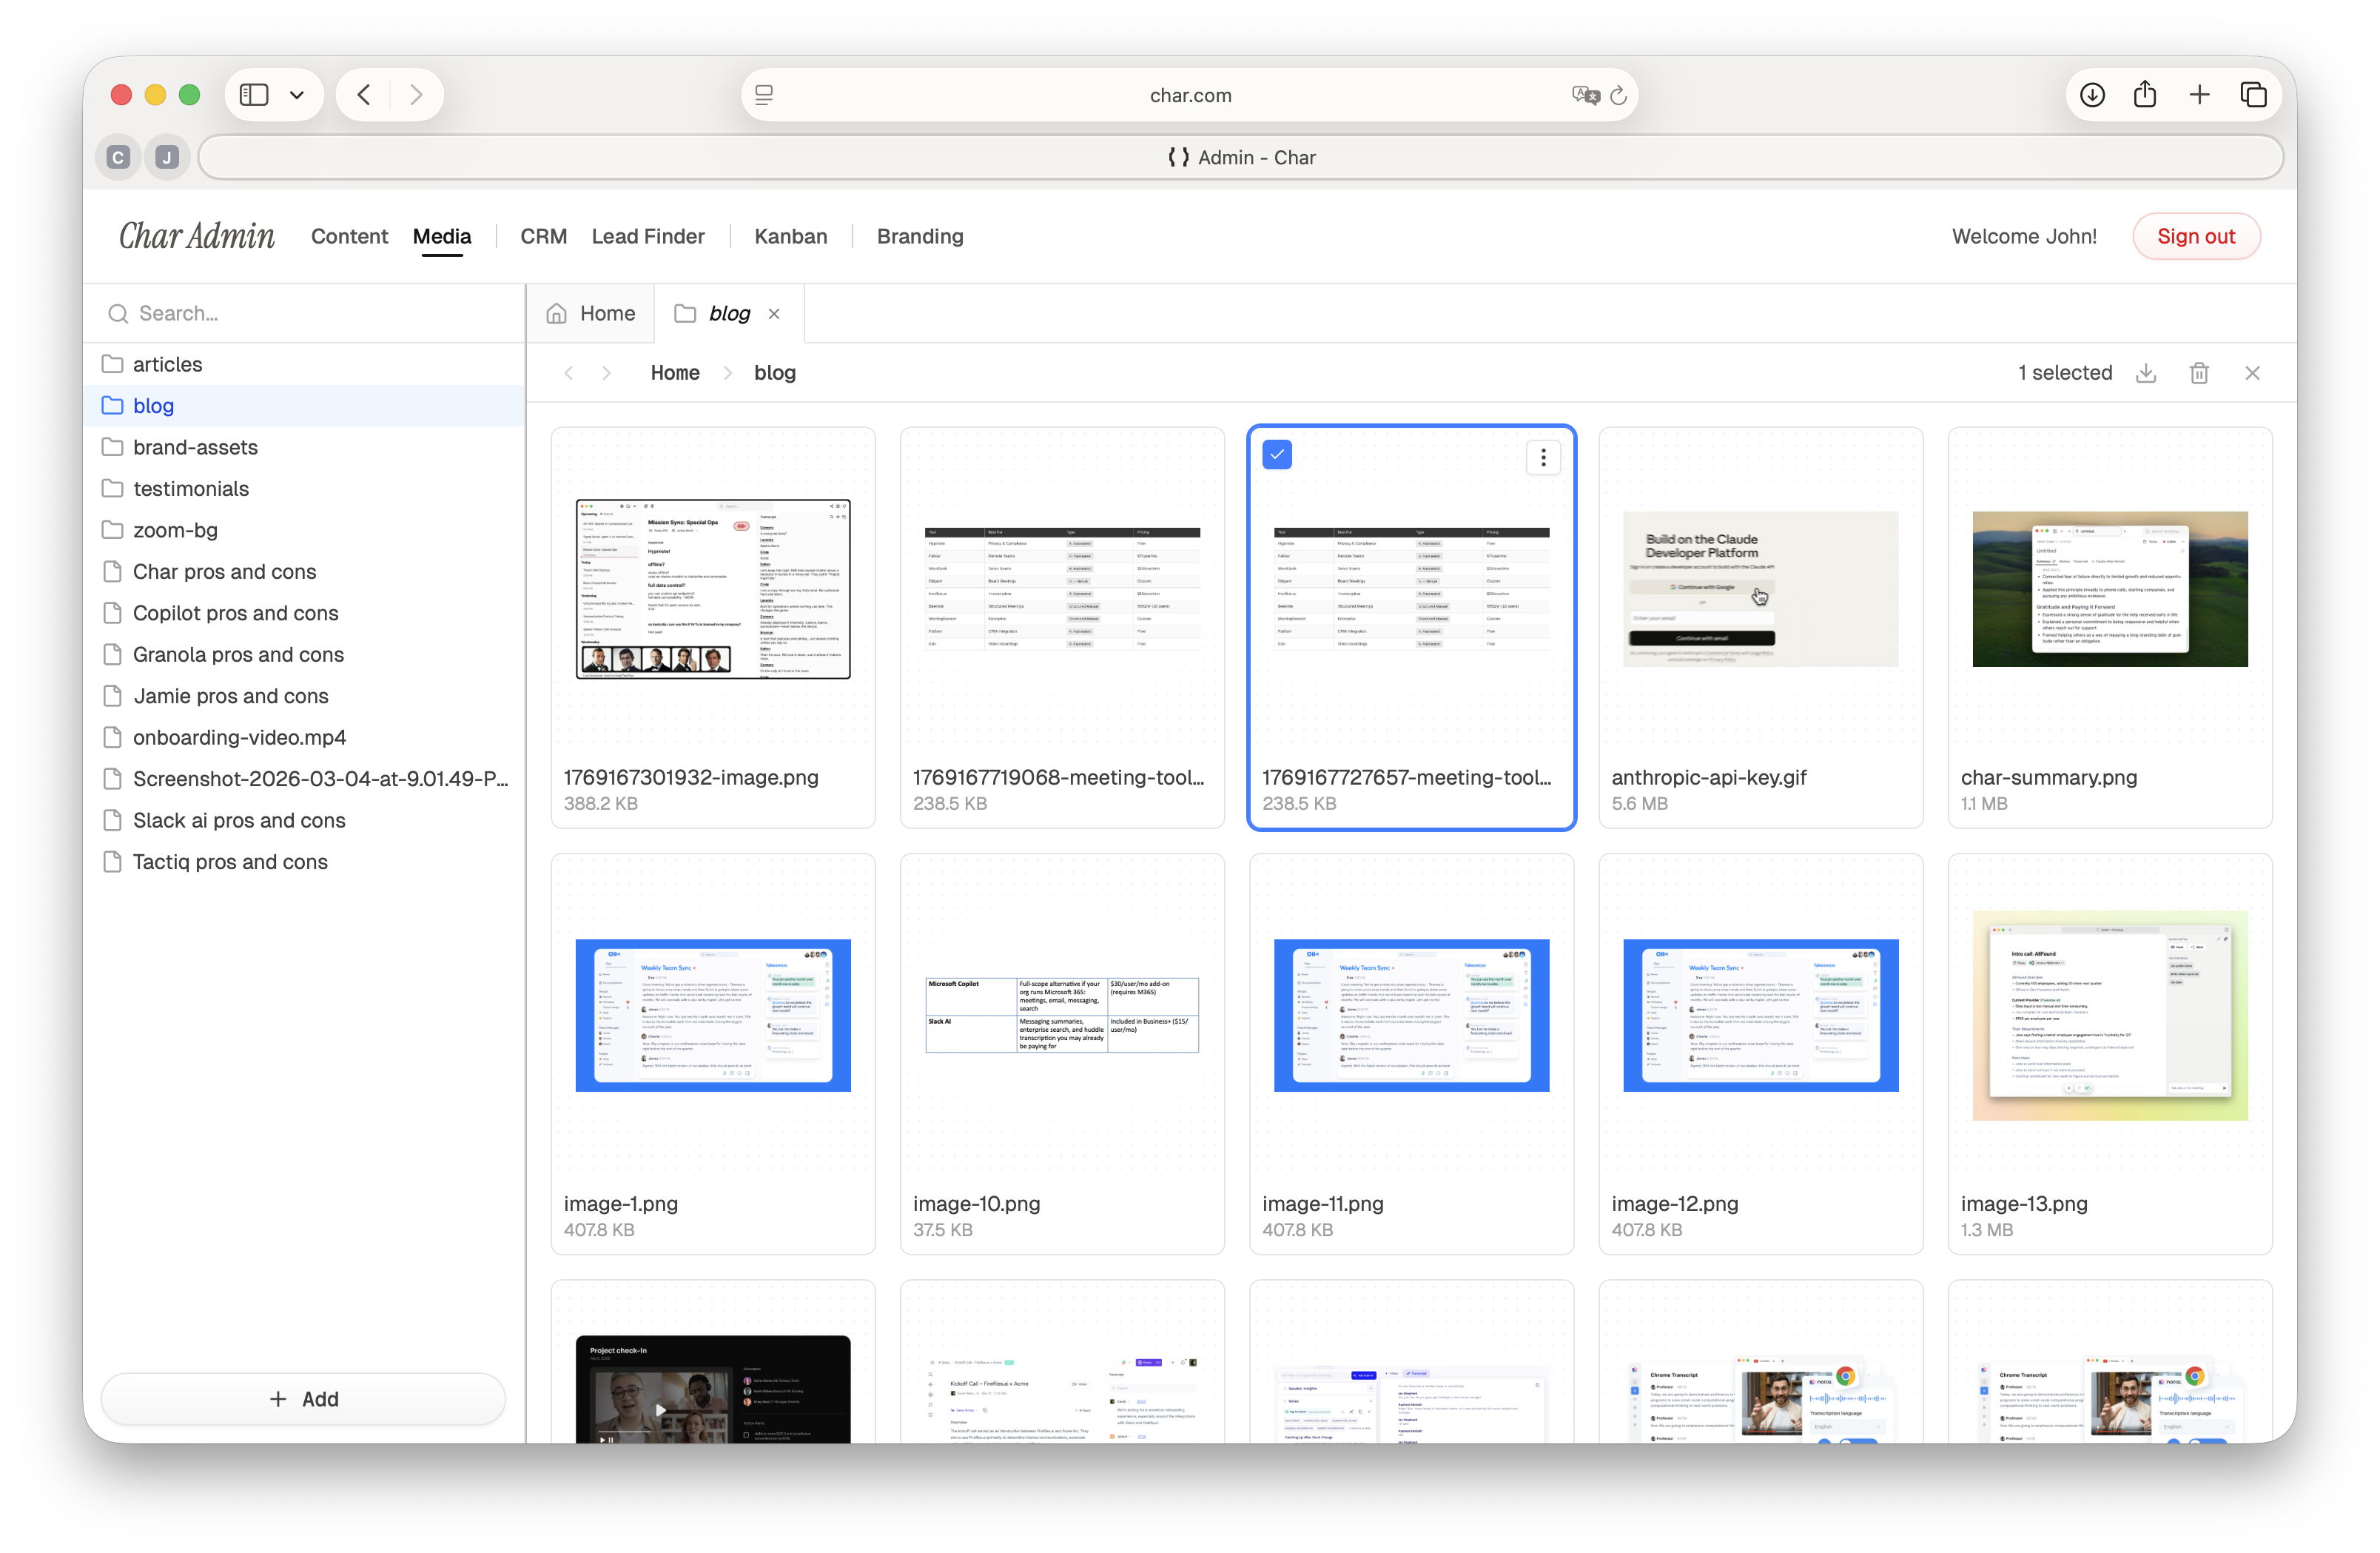Select the image-13.png thumbnail
Screen dimensions: 2380x1553
2110,1015
